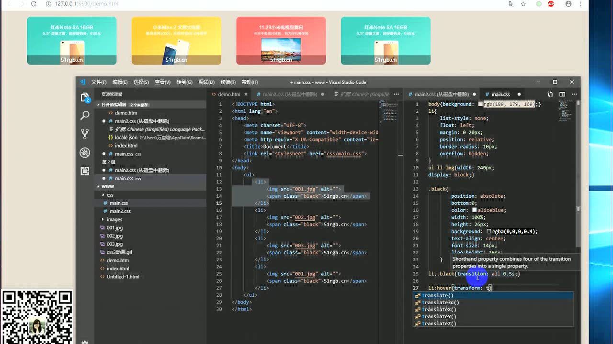
Task: Open 001.jpg in the file tree
Action: (x=150, y=228)
